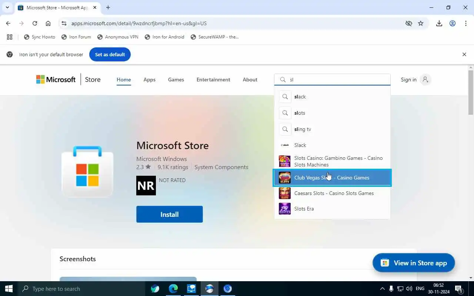
Task: Click the taskbar search box
Action: click(x=81, y=289)
